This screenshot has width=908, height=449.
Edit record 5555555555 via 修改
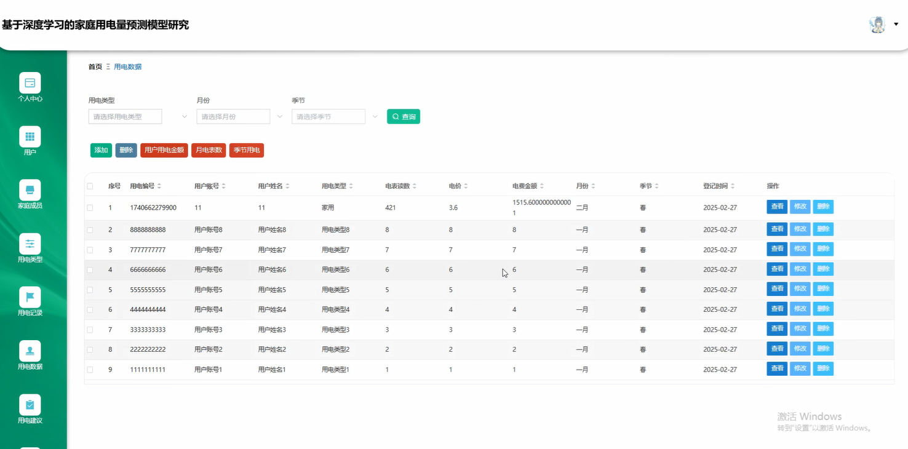pos(800,289)
